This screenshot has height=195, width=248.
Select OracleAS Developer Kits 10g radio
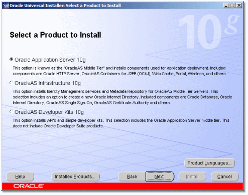[x=11, y=111]
